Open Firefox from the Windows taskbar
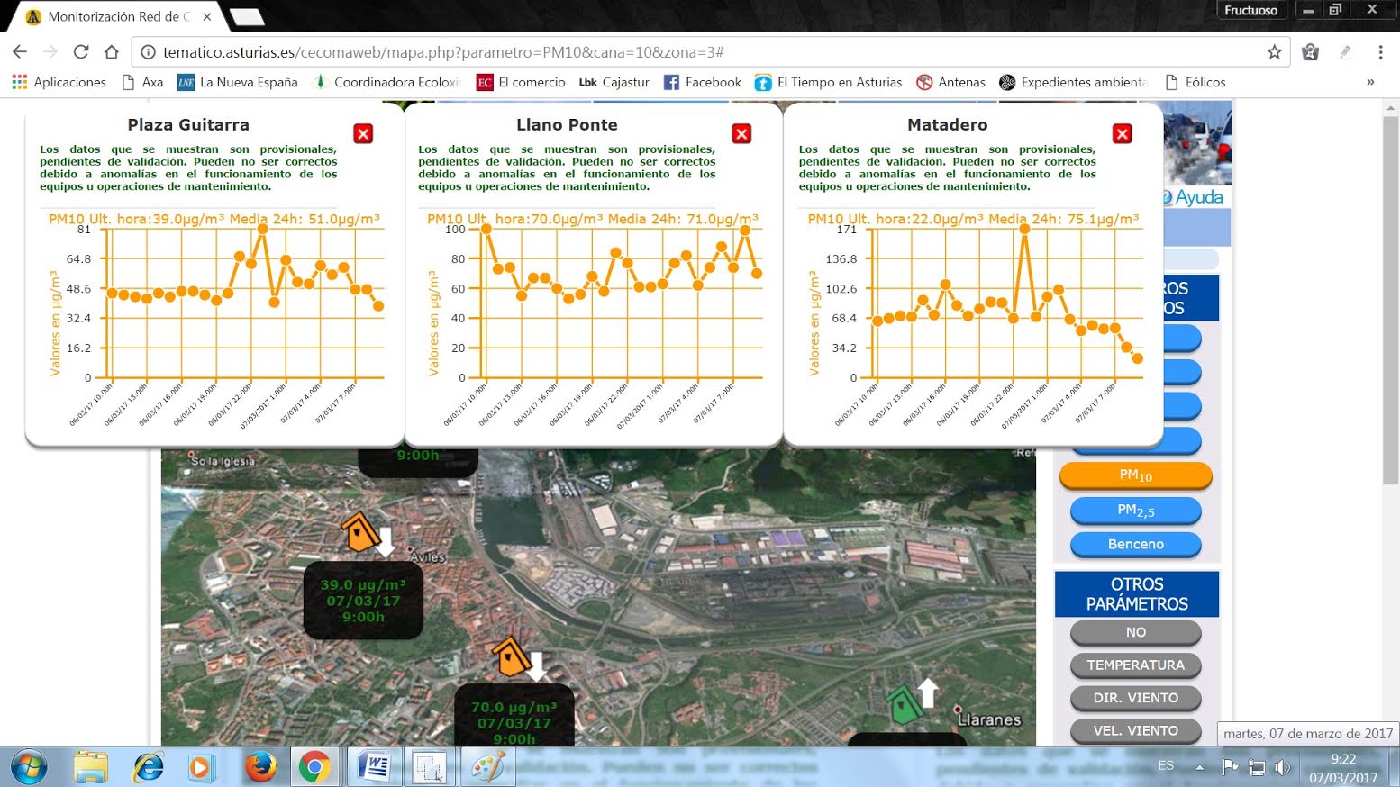 tap(260, 767)
